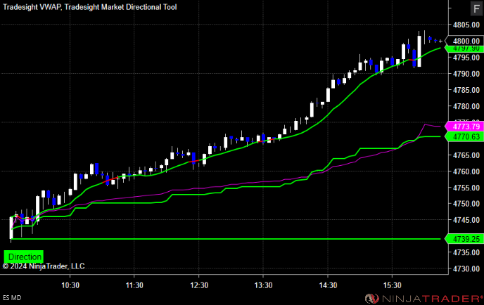Click the NinjaTrader logo in bottom corner
Viewport: 484px width, 305px height.
tap(423, 298)
